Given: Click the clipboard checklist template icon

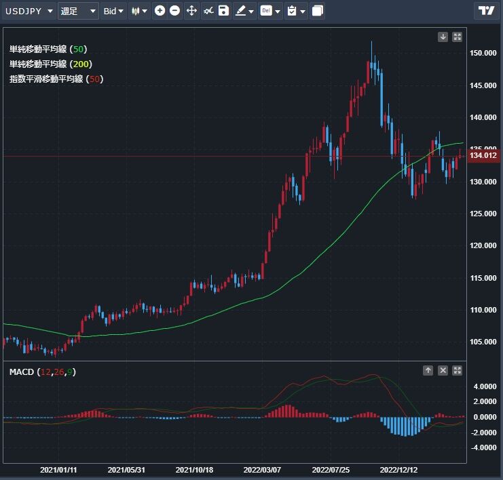Looking at the screenshot, I should coord(292,11).
